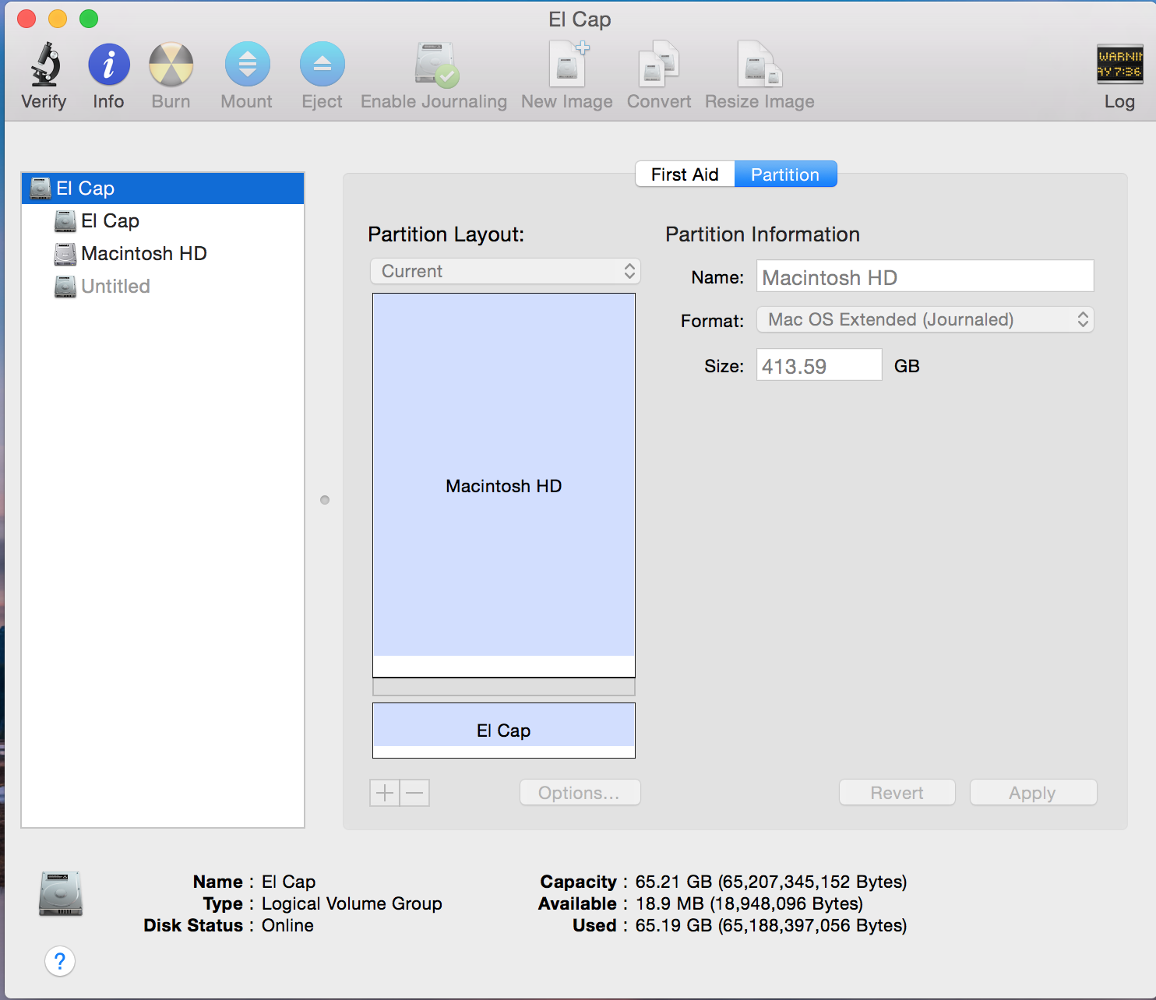Click the Options... button
Screen dimensions: 1156x1000
click(x=580, y=793)
